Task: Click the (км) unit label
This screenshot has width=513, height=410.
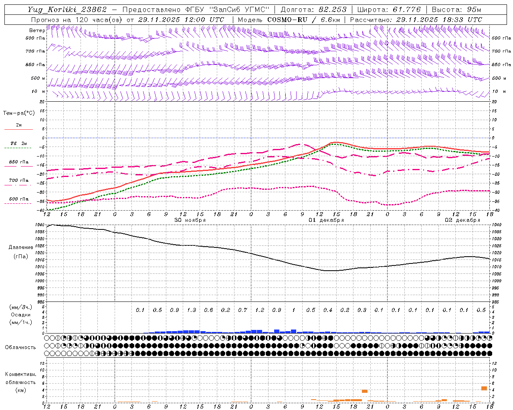Action: point(20,390)
